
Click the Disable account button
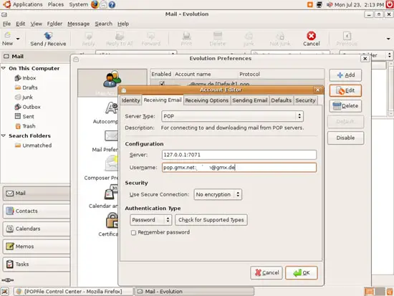[x=345, y=138]
